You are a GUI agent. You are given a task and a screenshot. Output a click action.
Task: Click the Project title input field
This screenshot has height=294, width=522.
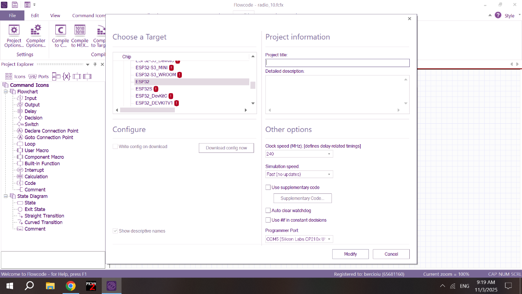(x=337, y=63)
